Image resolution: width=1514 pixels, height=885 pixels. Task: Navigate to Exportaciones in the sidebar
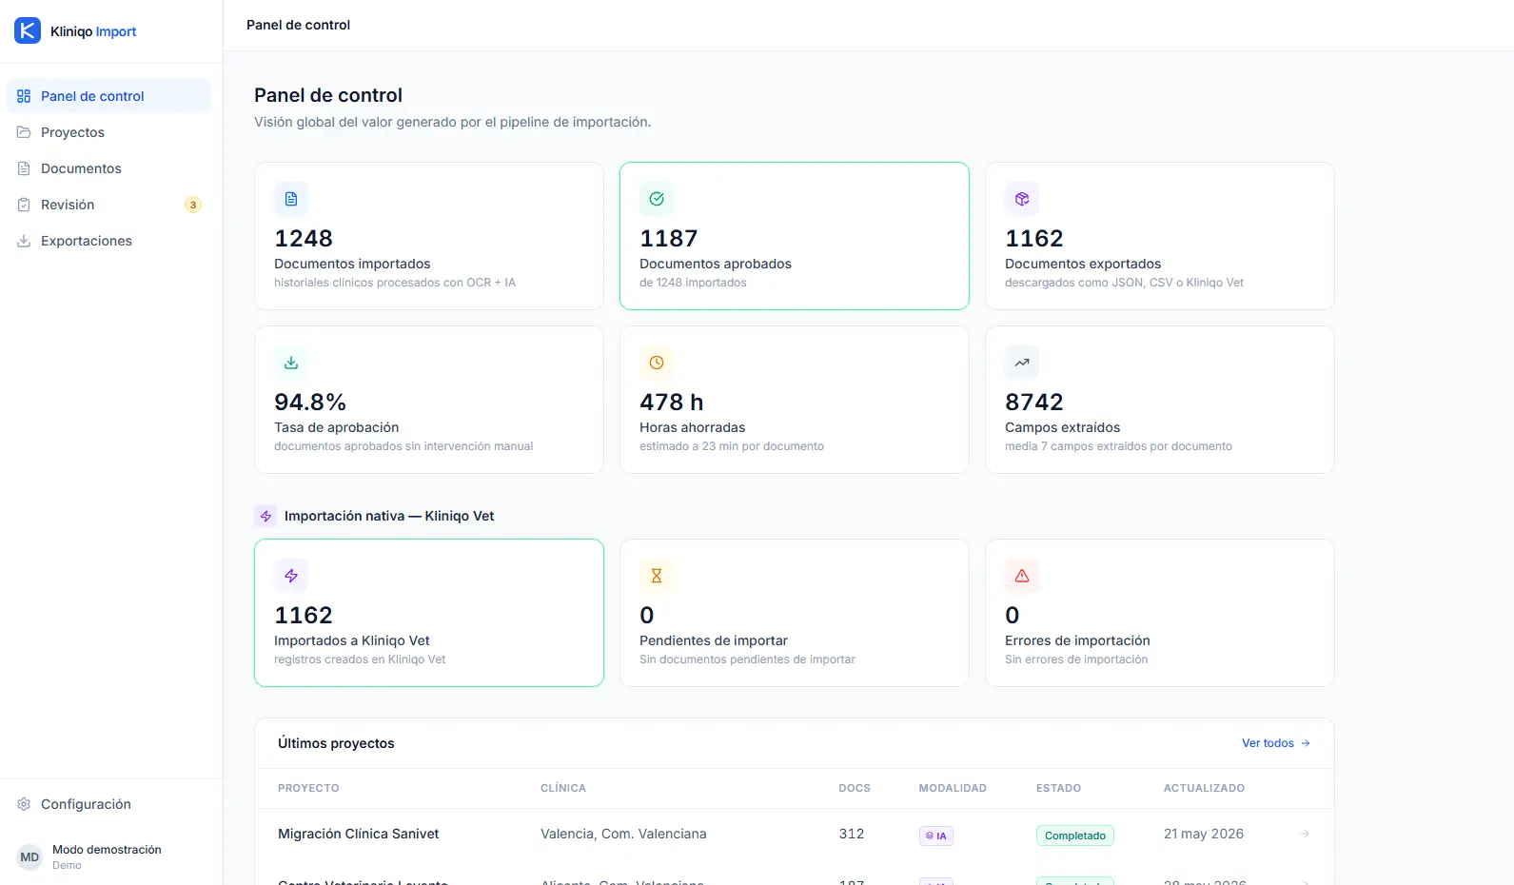tap(108, 241)
